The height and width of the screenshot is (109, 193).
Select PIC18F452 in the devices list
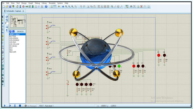13,46
